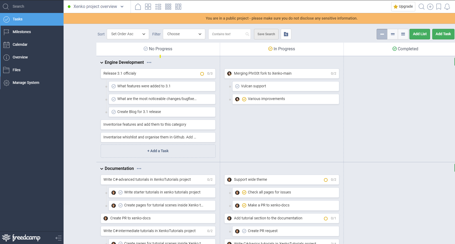Collapse the Documentation task list
Screen dimensions: 455x244
pos(102,169)
